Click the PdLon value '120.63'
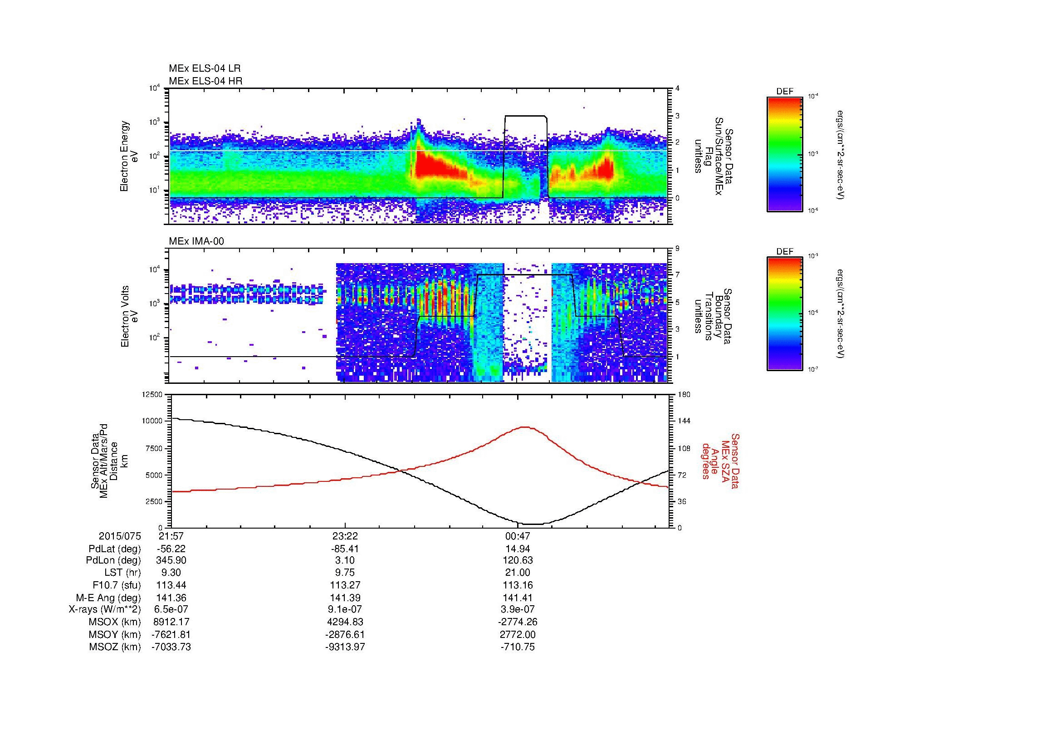This screenshot has width=1061, height=750. (518, 560)
